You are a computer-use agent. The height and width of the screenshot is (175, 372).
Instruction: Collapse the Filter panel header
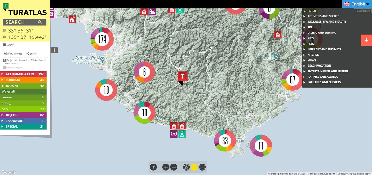coord(312,11)
